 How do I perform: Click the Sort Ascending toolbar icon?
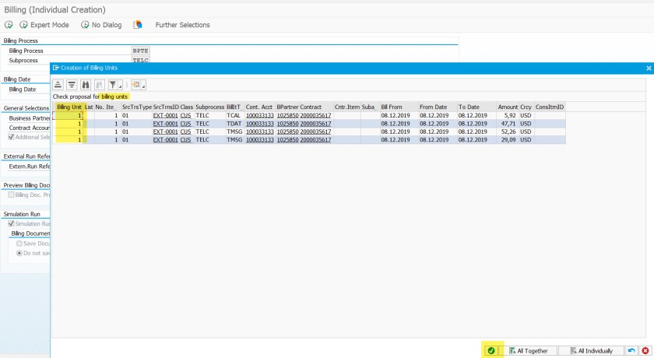pos(58,85)
